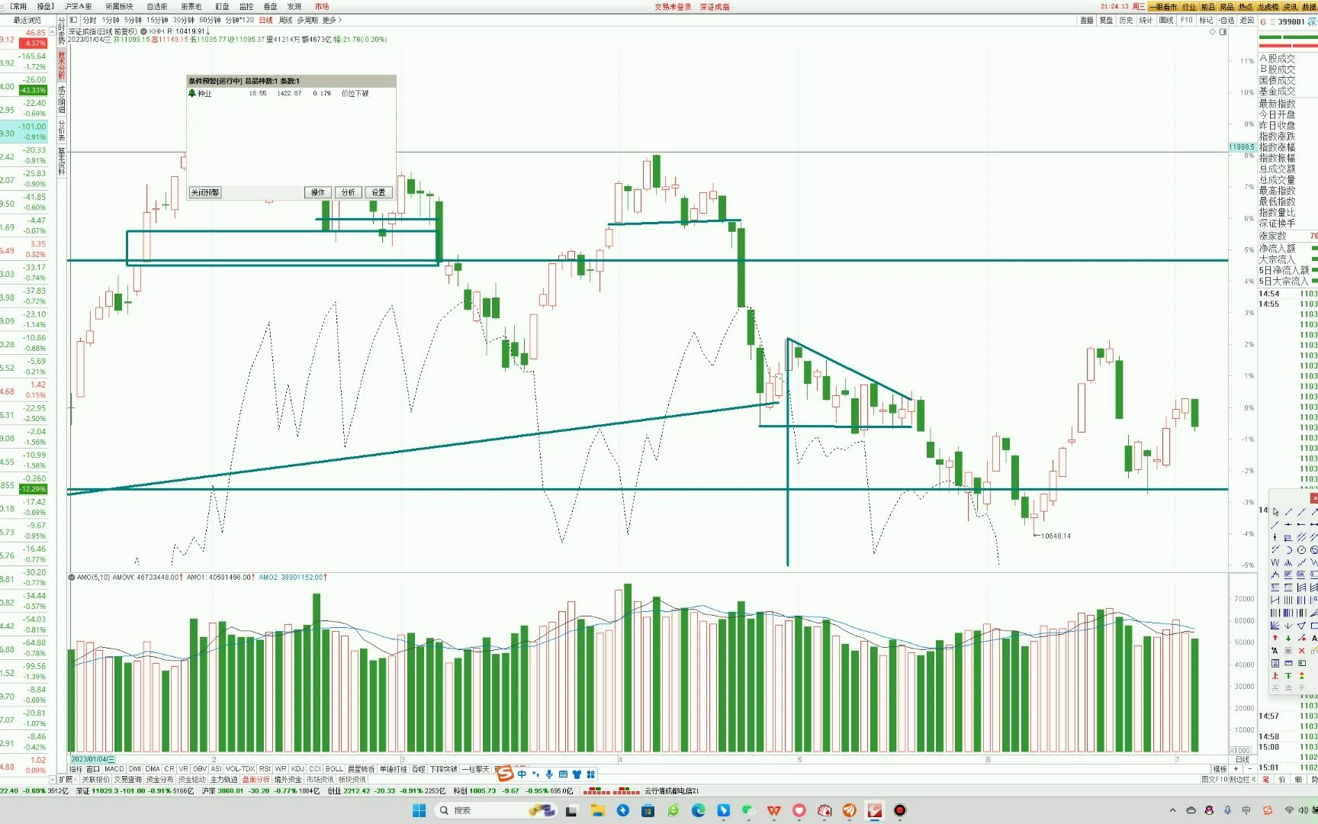Switch to the RSI indicator tab
Viewport: 1318px width, 824px height.
[x=265, y=769]
